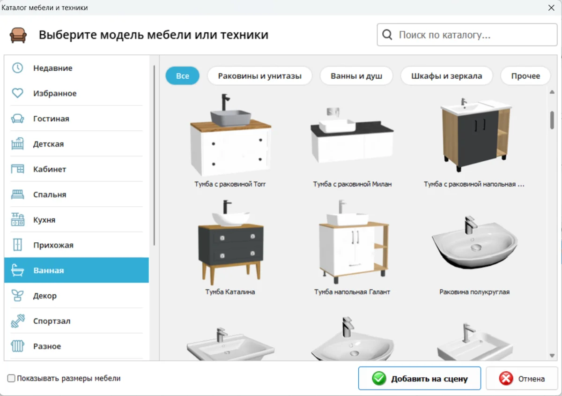Screen dimensions: 562x396
Task: Select the highlighted Ванная category
Action: tap(76, 270)
